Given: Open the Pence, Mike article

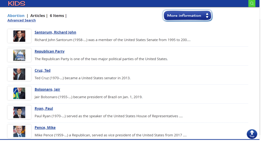Looking at the screenshot, I should 45,127.
